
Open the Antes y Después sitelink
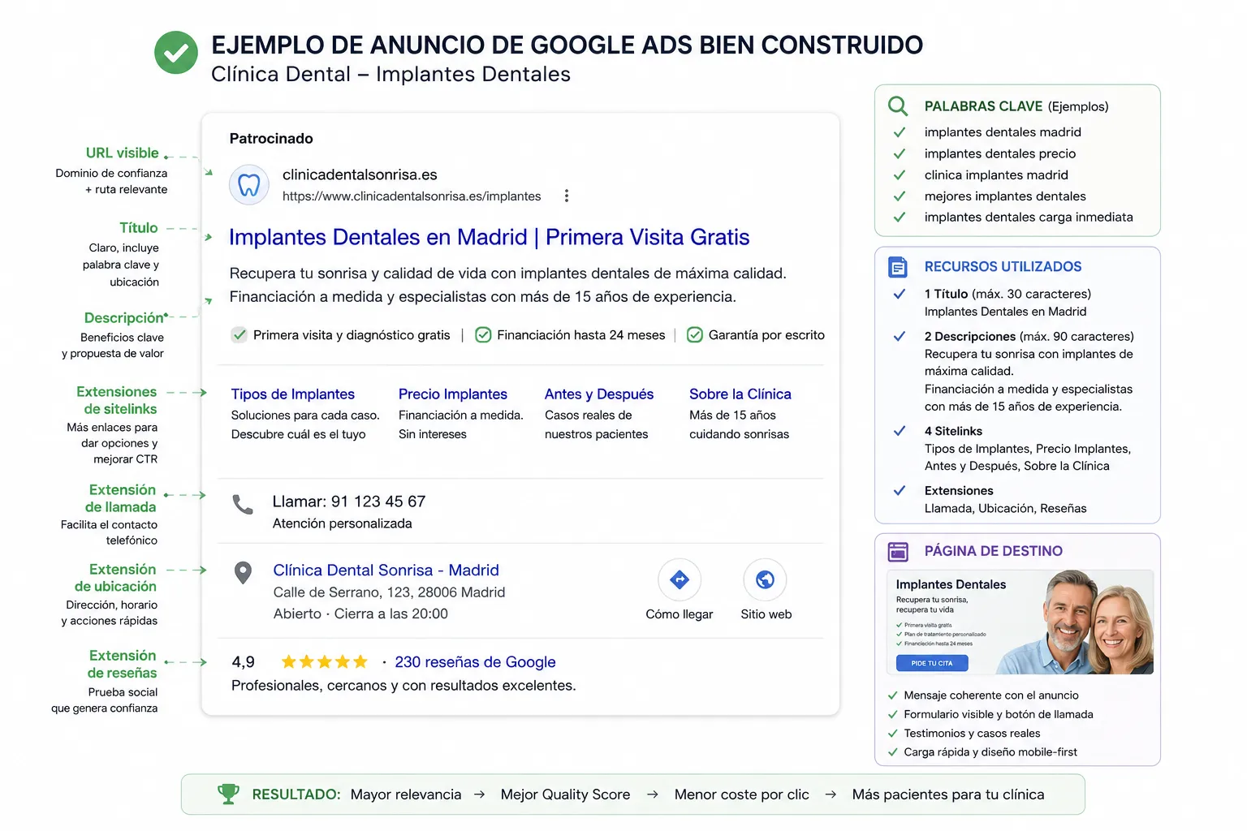coord(599,394)
